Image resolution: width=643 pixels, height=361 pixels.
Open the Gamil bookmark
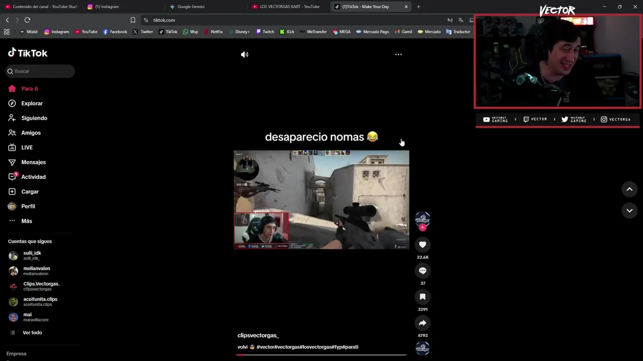[403, 32]
